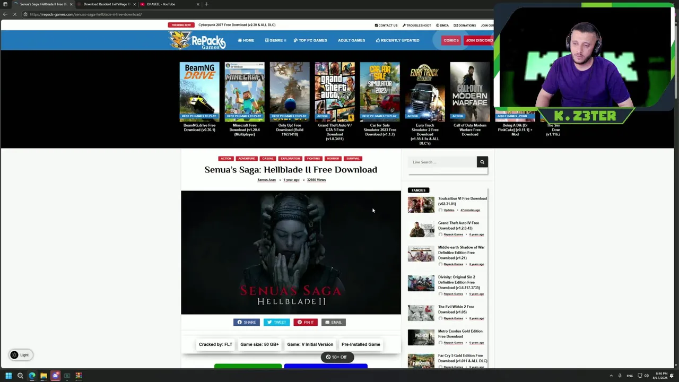Click the Senua's Saga Hellblade II cover image
The height and width of the screenshot is (382, 679).
[291, 253]
